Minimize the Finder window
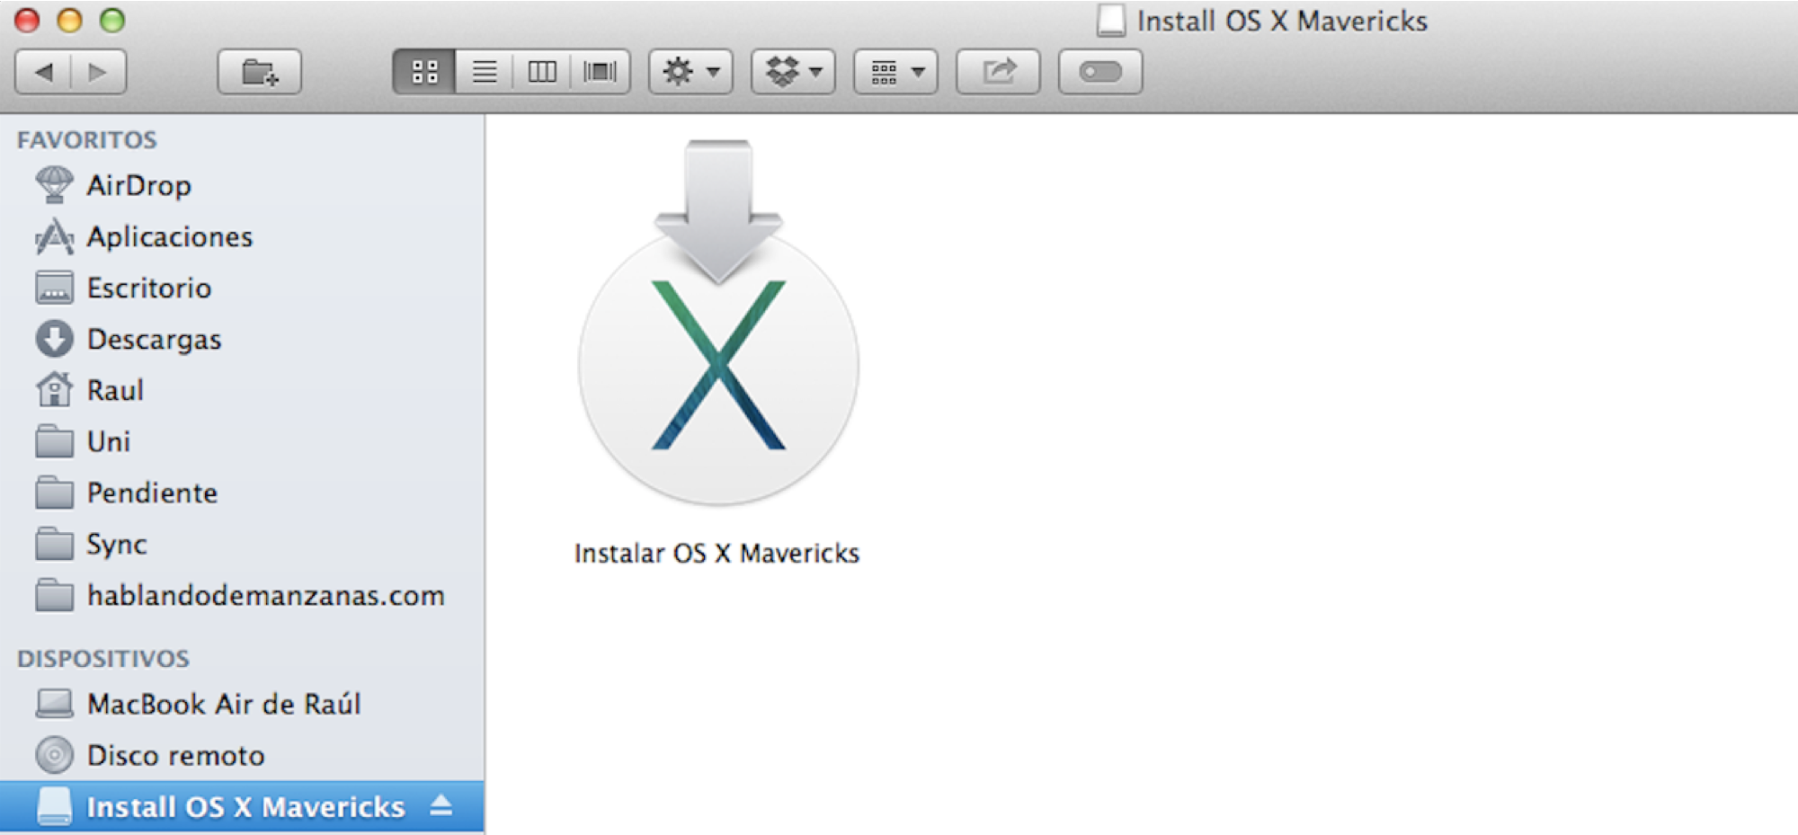Screen dimensions: 1798x835 tap(70, 20)
